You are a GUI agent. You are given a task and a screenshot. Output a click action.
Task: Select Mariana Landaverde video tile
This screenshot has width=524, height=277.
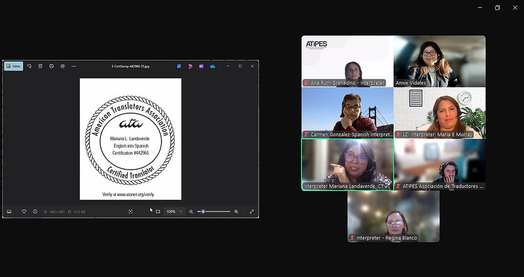348,165
